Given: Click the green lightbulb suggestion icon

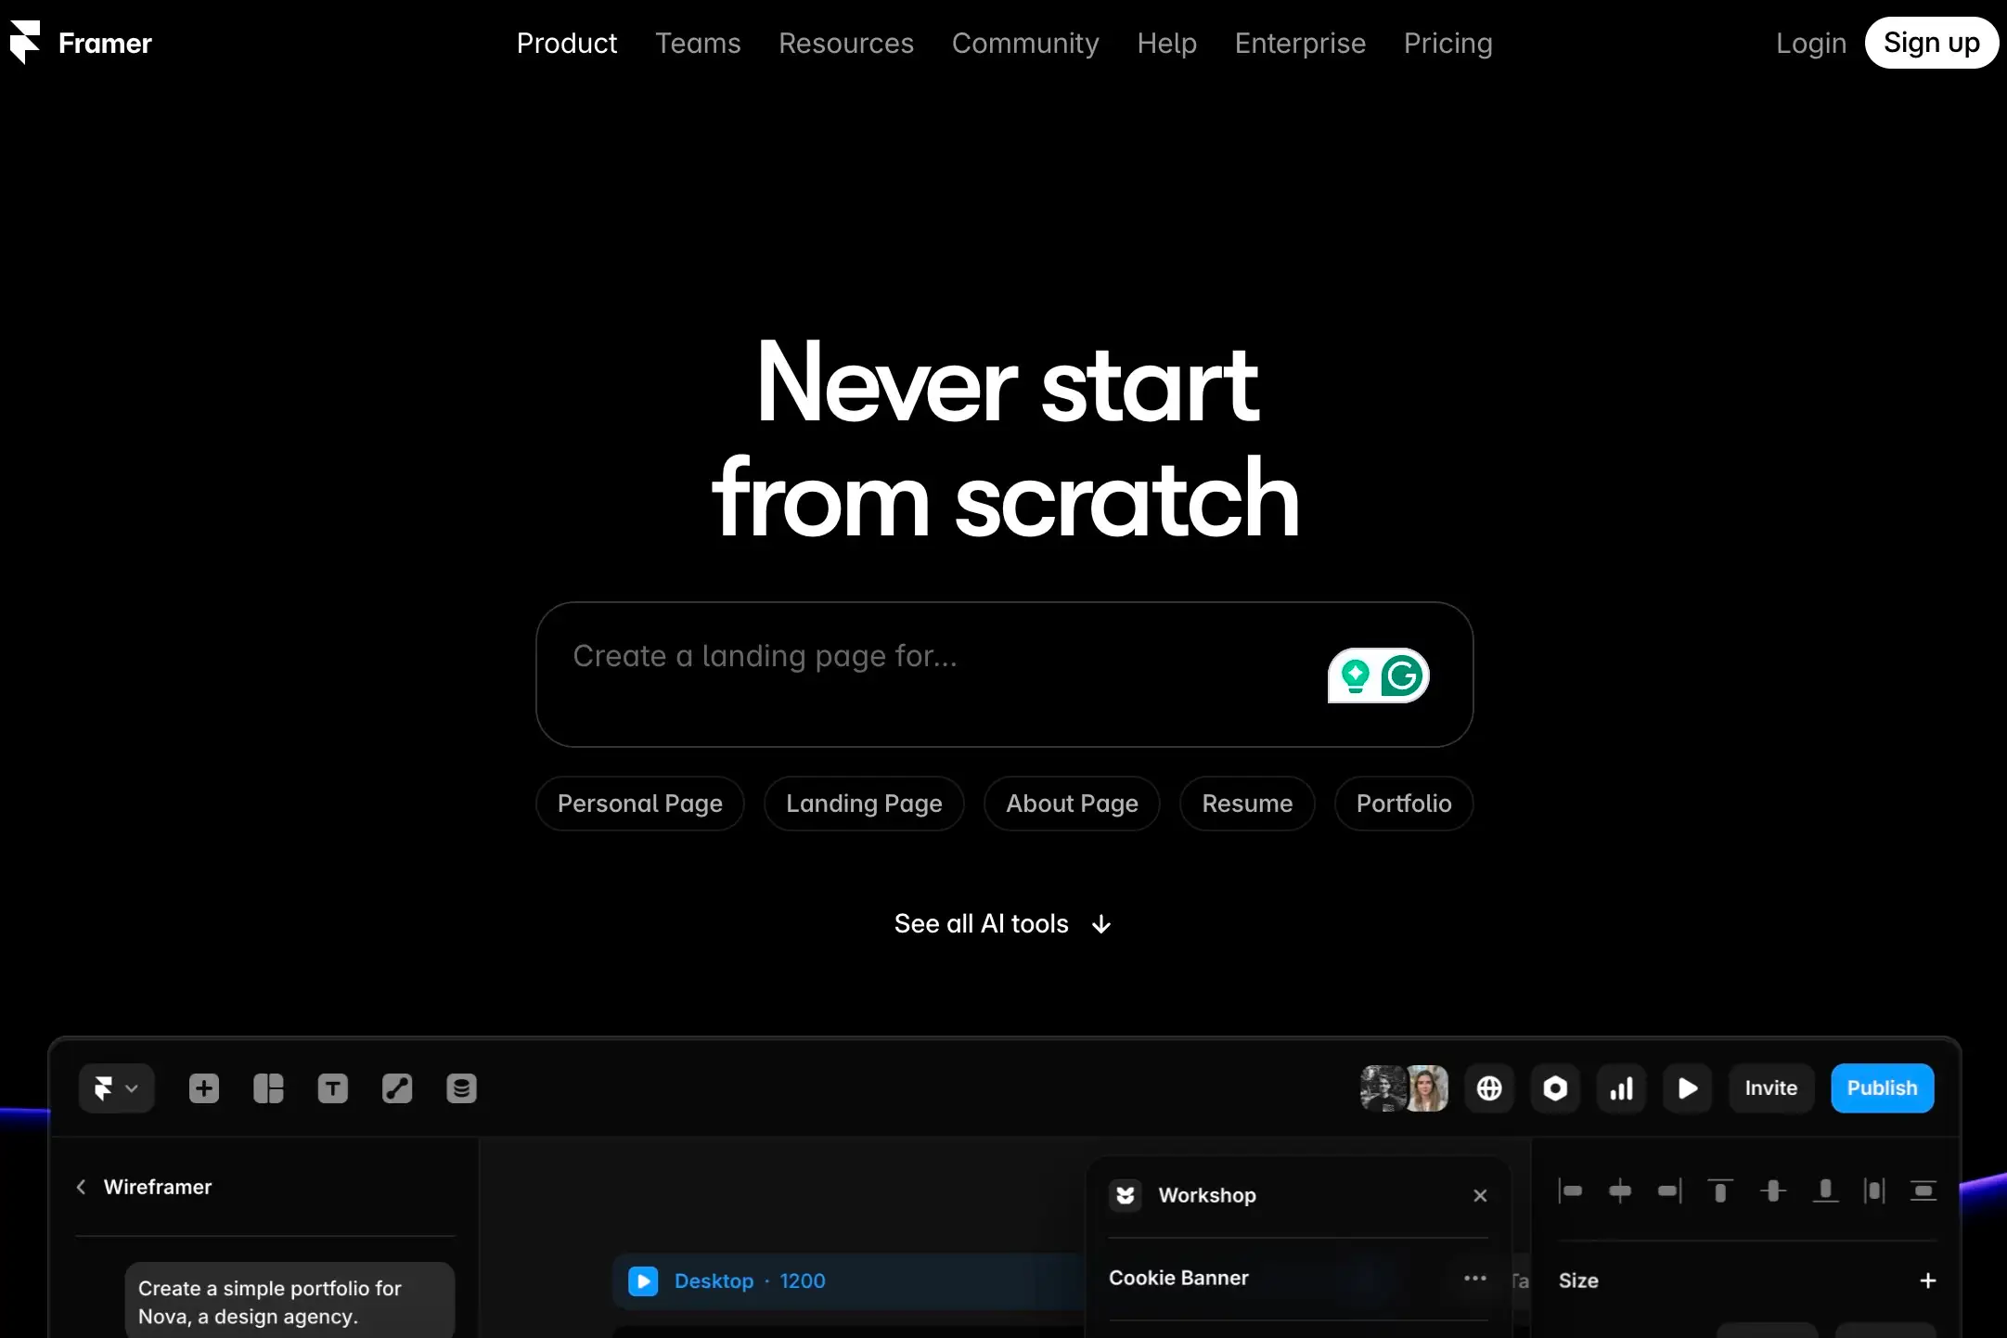Looking at the screenshot, I should 1355,675.
